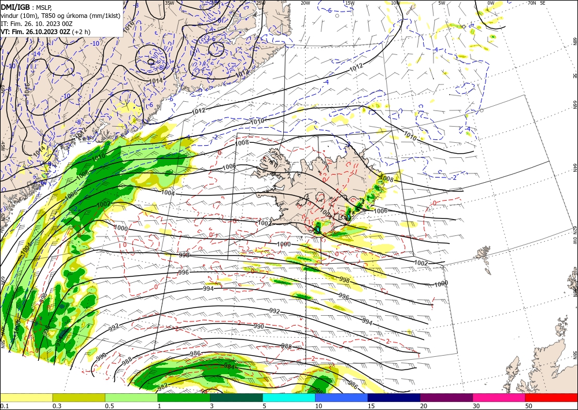Click the navy 15–20 legend swatch
Viewport: 578px width, 410px height.
(x=394, y=397)
